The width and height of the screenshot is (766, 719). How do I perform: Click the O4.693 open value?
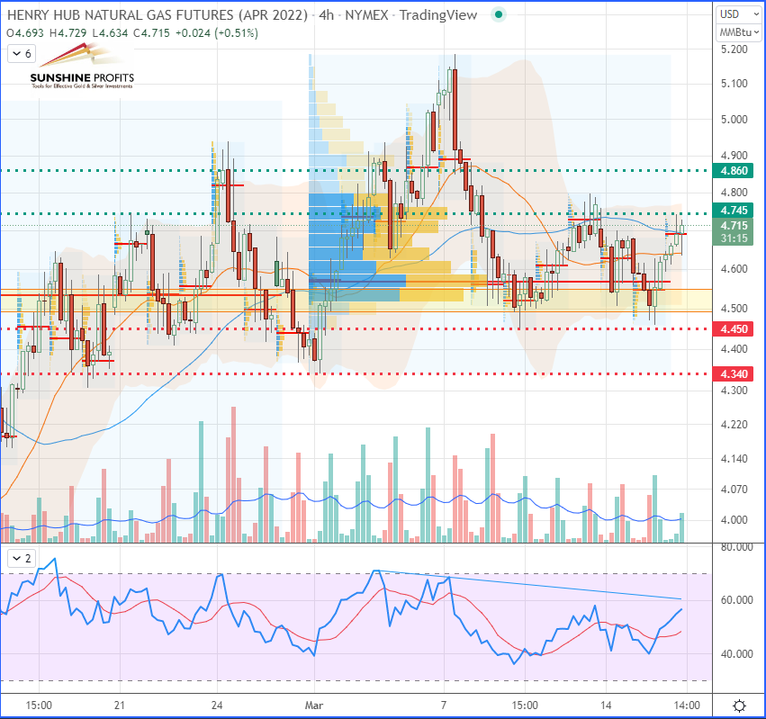pyautogui.click(x=25, y=33)
